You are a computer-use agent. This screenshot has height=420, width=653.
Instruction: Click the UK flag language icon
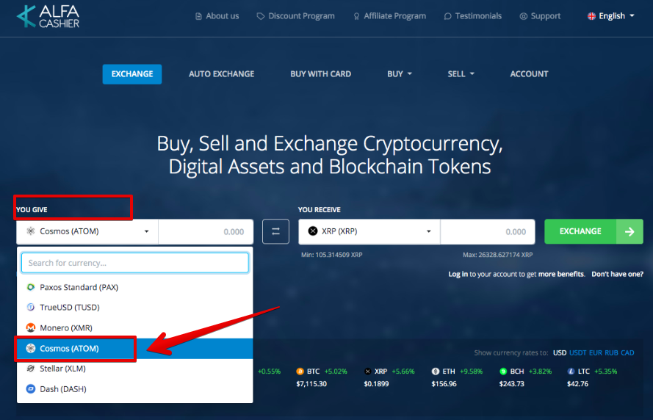591,16
